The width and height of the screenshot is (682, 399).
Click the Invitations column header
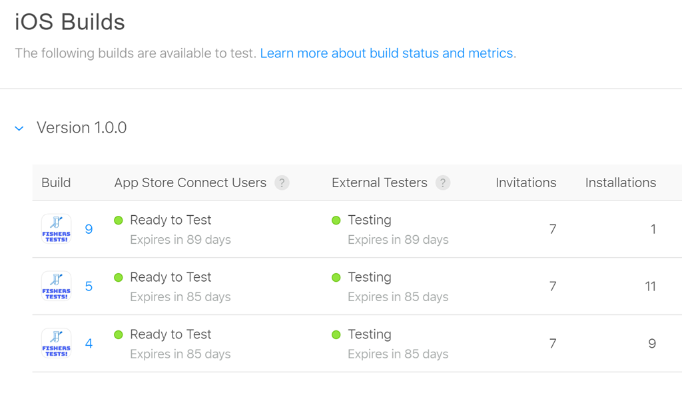tap(525, 183)
